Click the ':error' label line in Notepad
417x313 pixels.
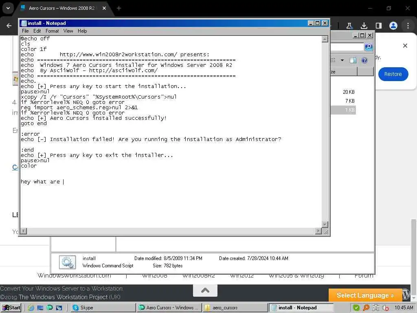pos(30,134)
